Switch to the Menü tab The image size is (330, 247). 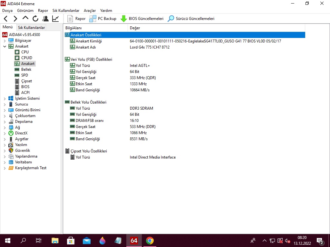(x=8, y=27)
